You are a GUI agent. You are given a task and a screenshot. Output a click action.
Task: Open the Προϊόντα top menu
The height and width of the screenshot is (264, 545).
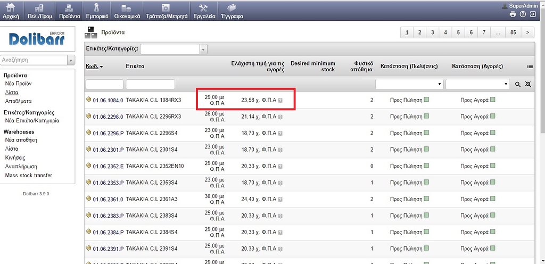[x=70, y=11]
